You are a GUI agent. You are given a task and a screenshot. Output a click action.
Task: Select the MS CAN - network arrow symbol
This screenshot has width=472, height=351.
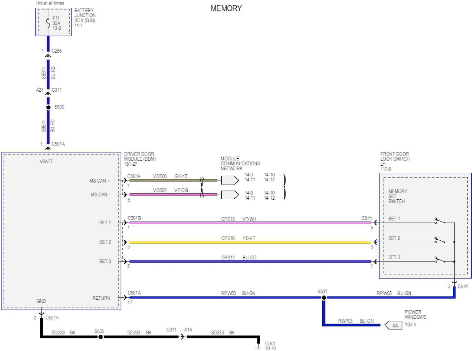(x=230, y=194)
